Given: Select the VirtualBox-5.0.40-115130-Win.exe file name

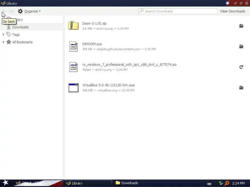Looking at the screenshot, I should coord(108,85).
